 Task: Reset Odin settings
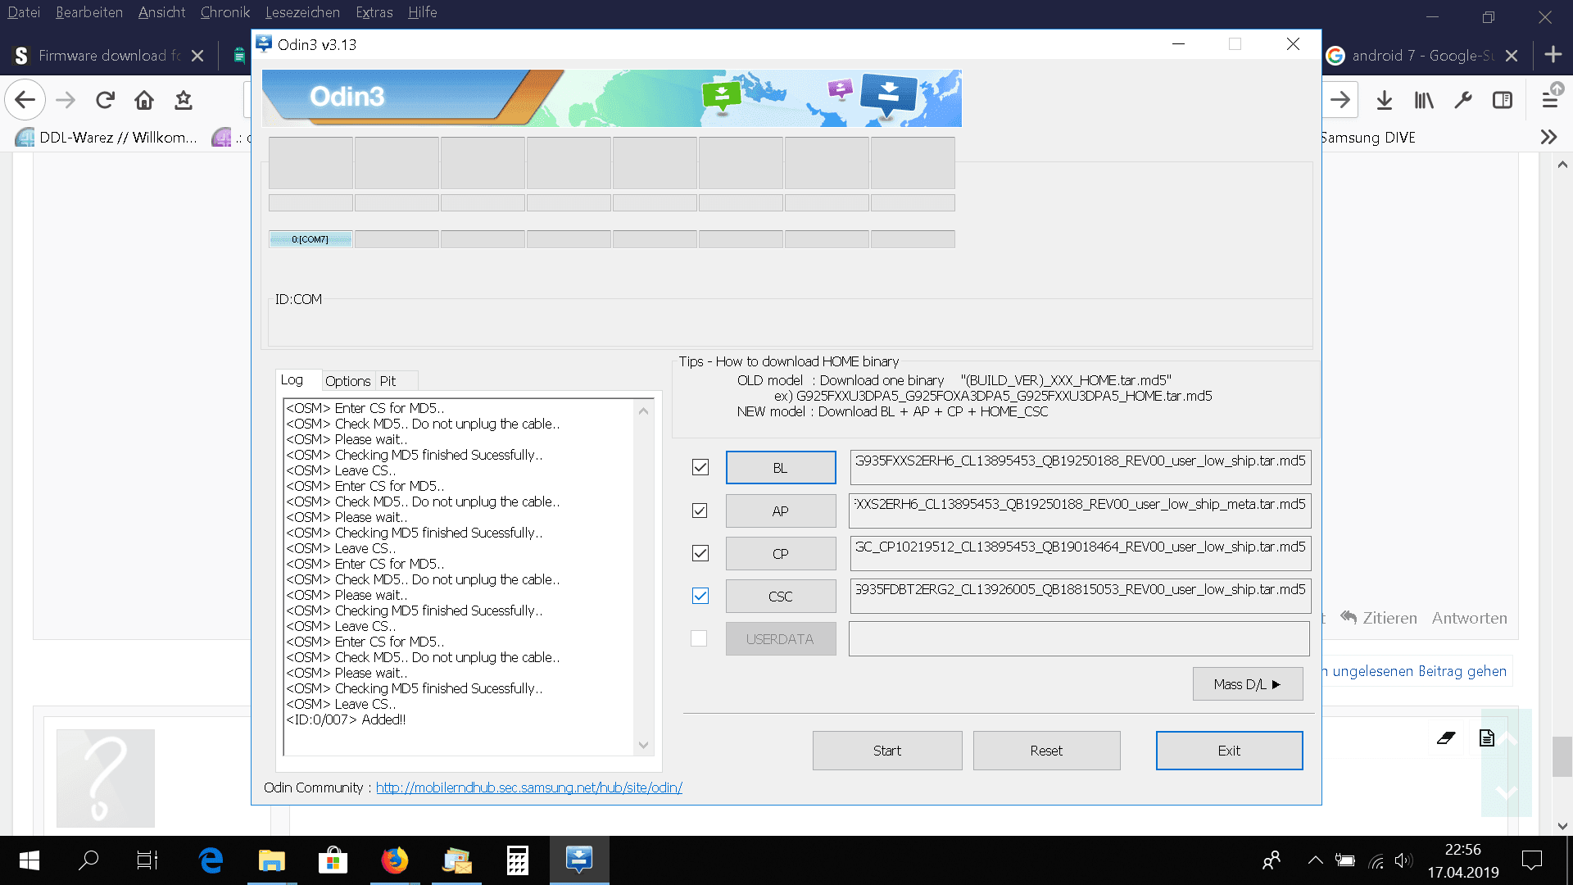coord(1046,751)
